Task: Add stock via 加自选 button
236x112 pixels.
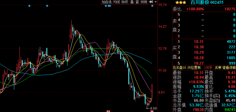Action: (x=107, y=2)
